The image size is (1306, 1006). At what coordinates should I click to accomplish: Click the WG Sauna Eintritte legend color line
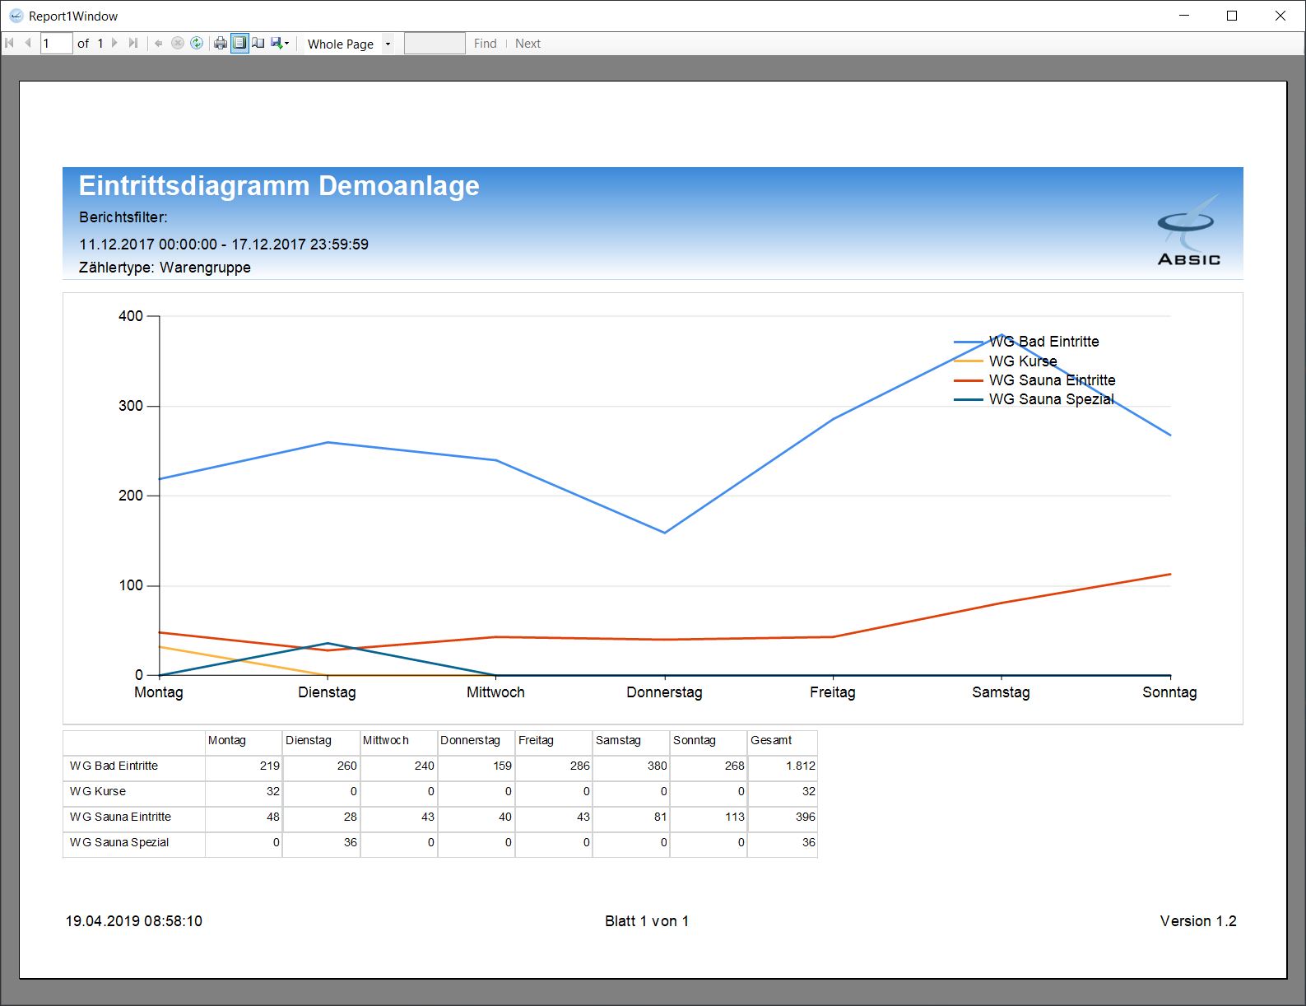coord(969,380)
